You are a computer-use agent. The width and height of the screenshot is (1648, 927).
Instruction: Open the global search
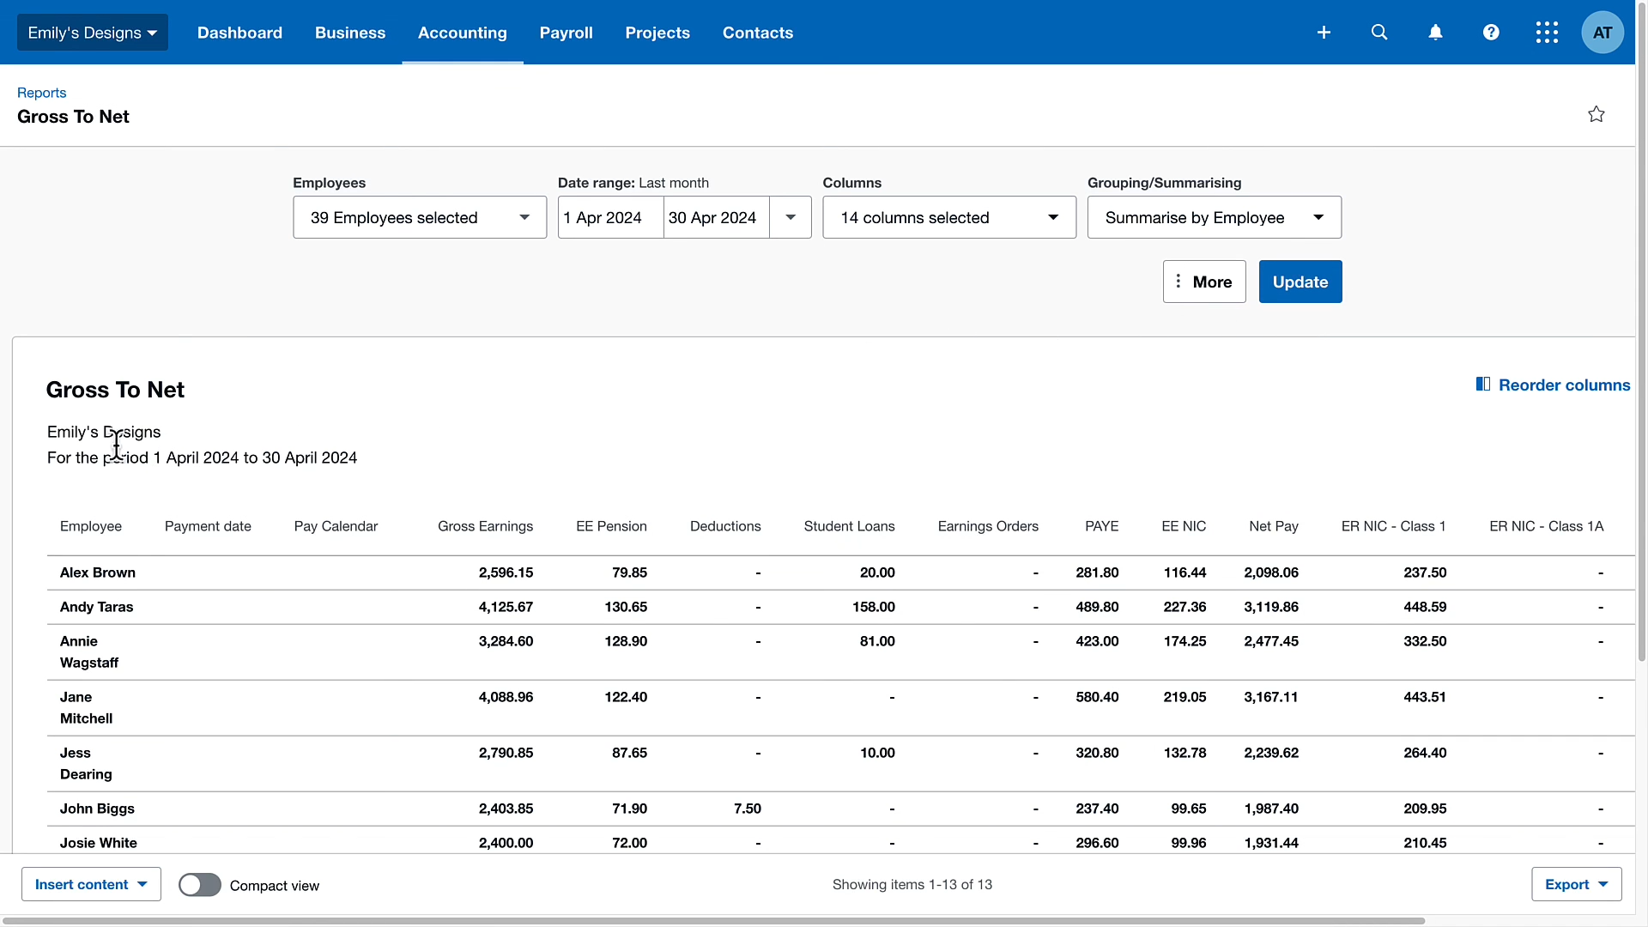point(1379,32)
